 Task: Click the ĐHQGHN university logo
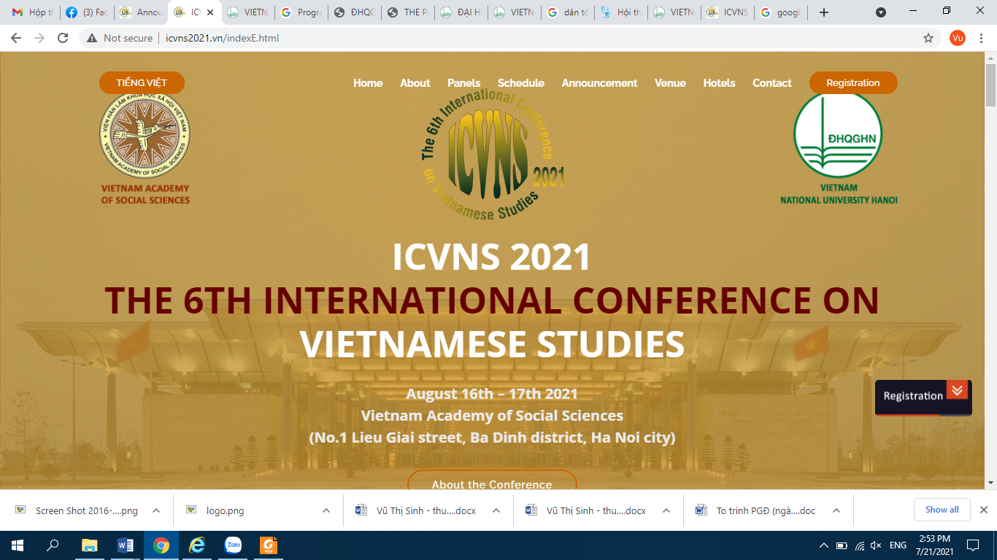click(839, 149)
